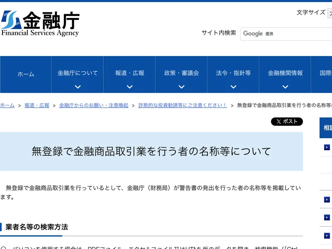The image size is (332, 249).
Task: Click the 業者名等の検索方法 heading
Action: pyautogui.click(x=37, y=227)
